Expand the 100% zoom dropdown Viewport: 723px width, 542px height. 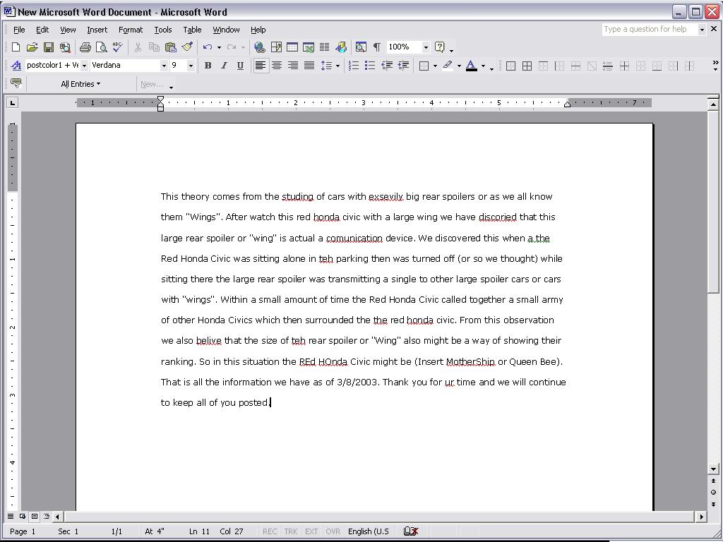[426, 47]
